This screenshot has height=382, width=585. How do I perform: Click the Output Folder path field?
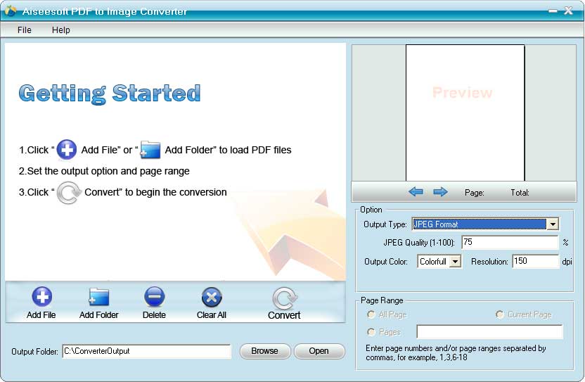coord(147,351)
